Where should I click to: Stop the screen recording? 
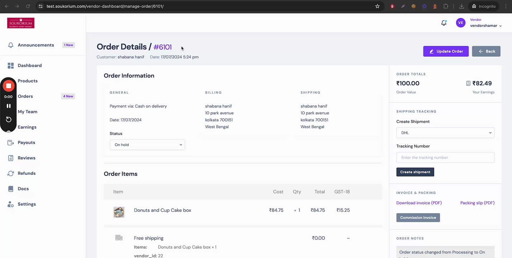pos(9,86)
